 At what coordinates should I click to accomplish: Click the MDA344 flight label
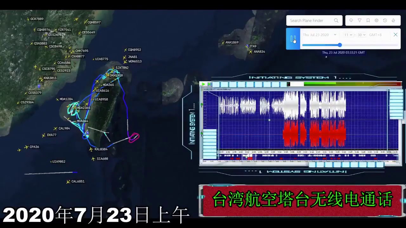pyautogui.click(x=82, y=121)
